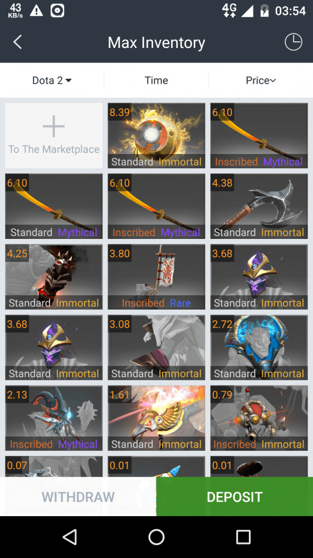Open Android recent apps square

coord(243,537)
